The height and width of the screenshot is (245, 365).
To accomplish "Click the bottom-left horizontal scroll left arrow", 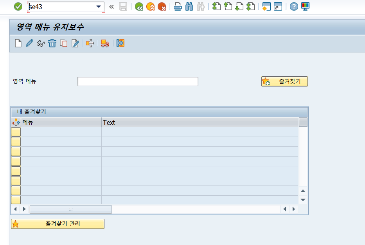I will [x=15, y=209].
